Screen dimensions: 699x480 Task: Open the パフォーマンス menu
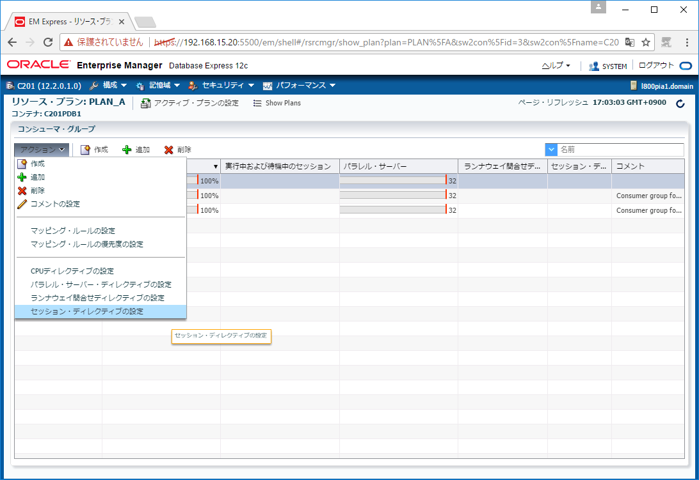coord(299,85)
